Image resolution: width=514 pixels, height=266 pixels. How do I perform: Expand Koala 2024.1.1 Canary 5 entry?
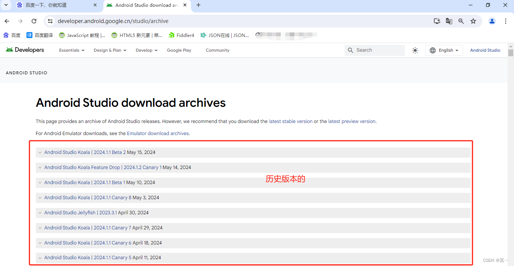[x=253, y=258]
